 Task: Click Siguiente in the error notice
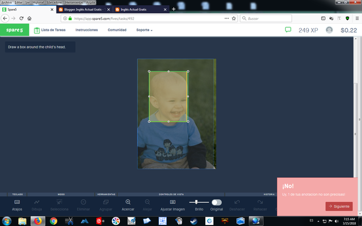point(339,206)
